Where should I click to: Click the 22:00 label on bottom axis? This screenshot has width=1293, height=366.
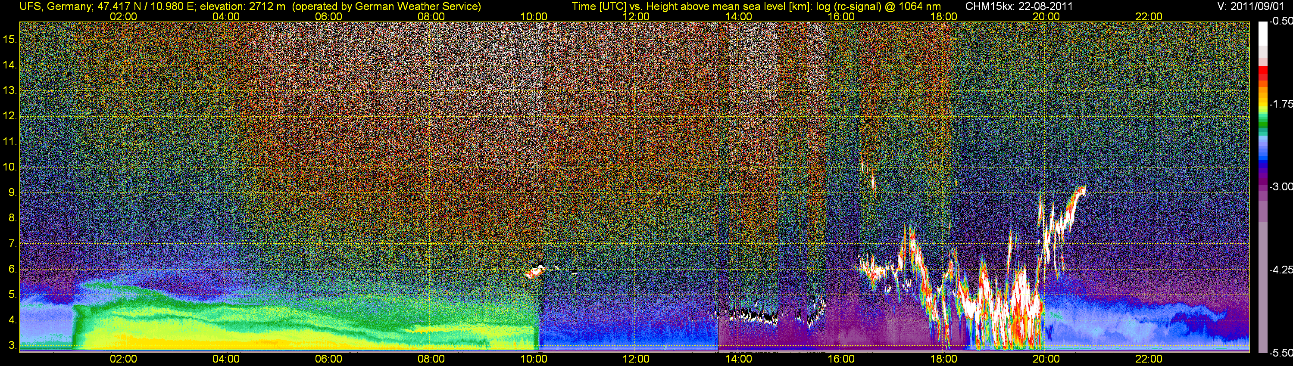pyautogui.click(x=1149, y=359)
